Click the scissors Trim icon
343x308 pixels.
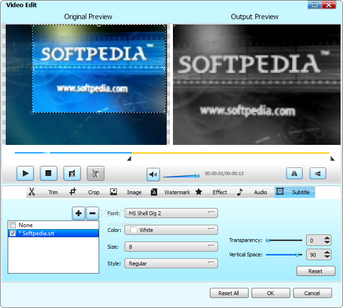[x=32, y=192]
